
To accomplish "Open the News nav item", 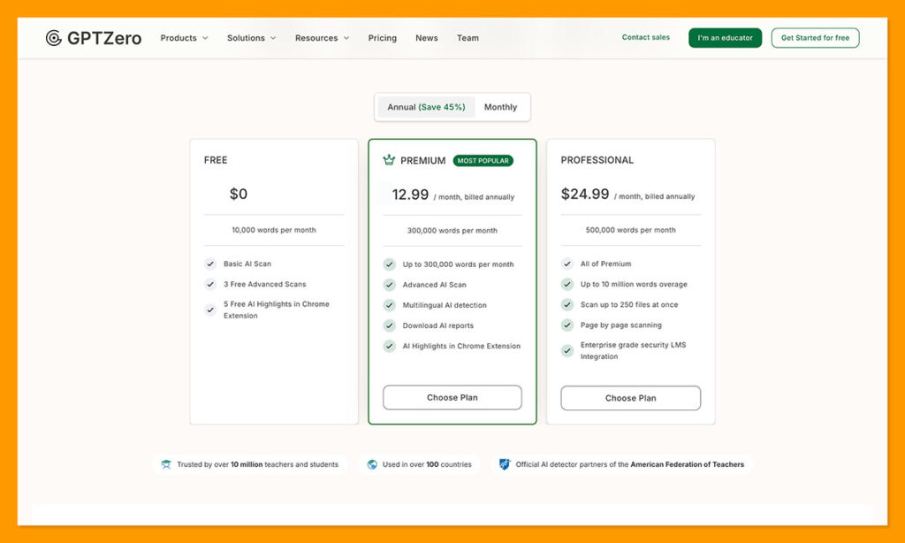I will pos(427,38).
